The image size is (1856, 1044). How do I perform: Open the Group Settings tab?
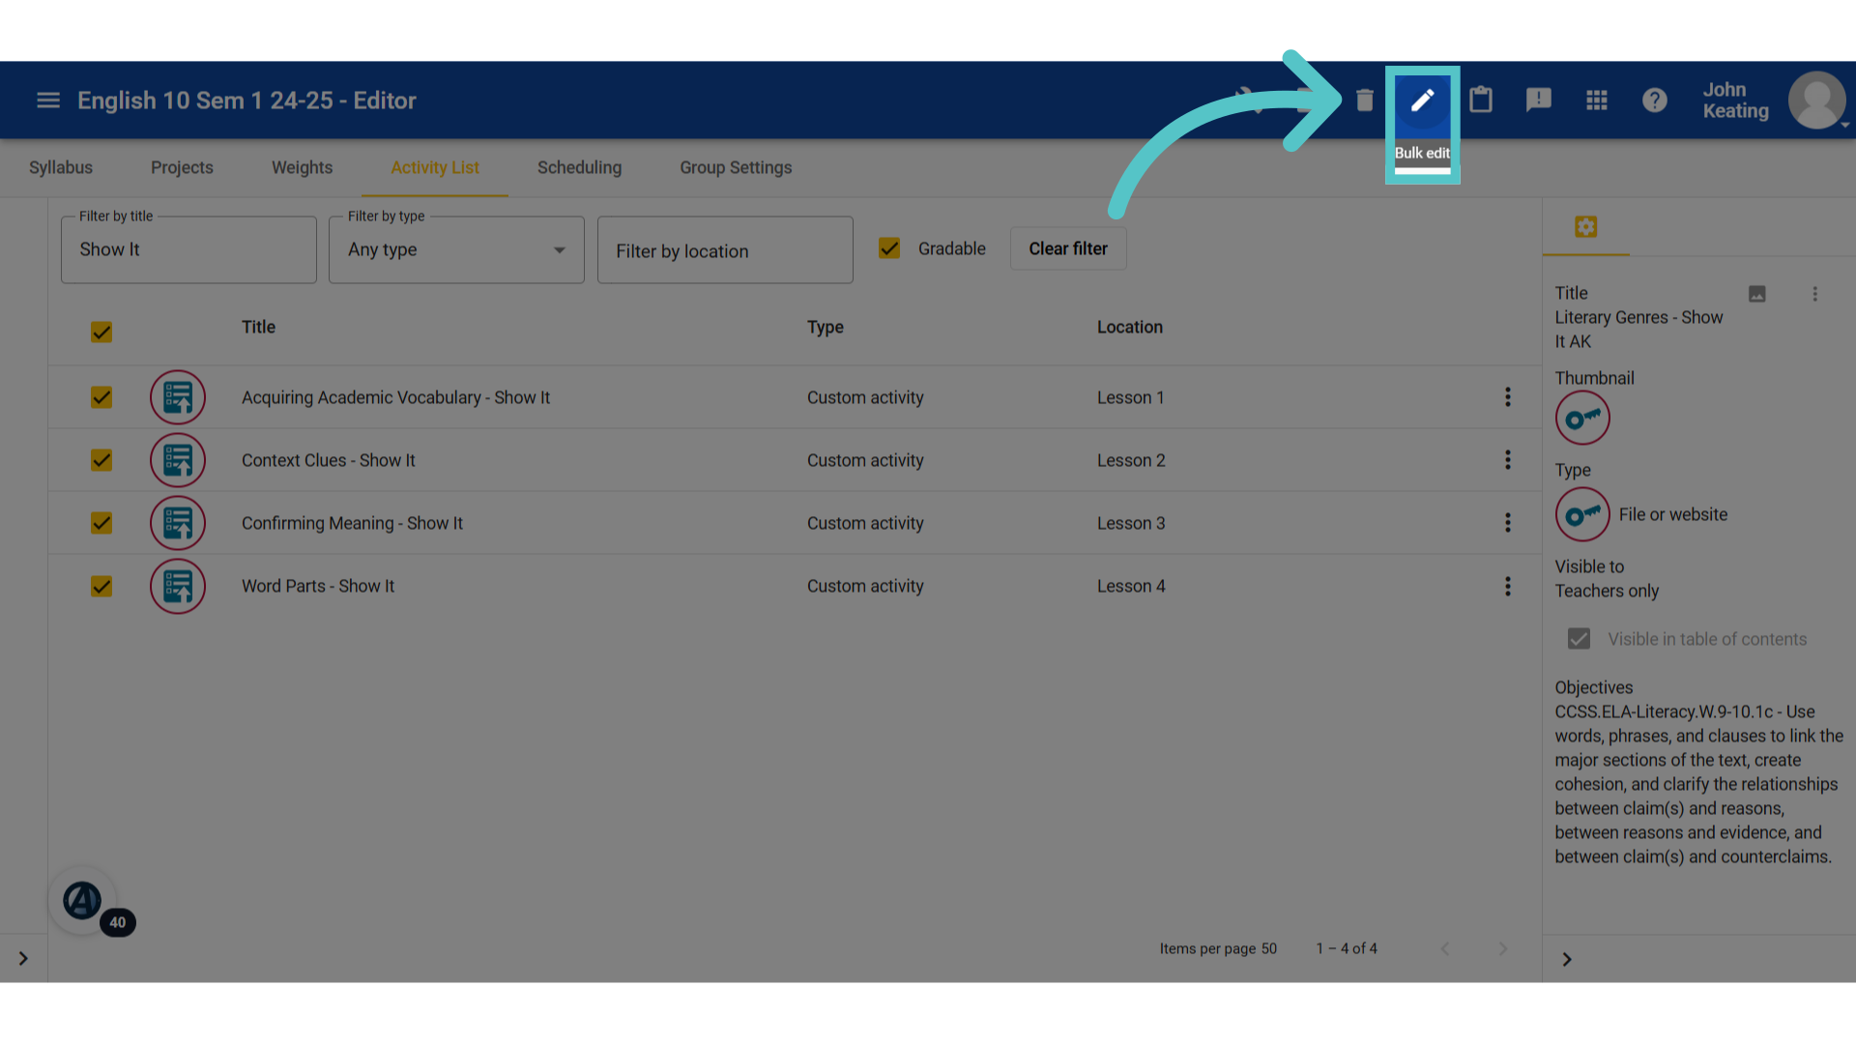[736, 167]
